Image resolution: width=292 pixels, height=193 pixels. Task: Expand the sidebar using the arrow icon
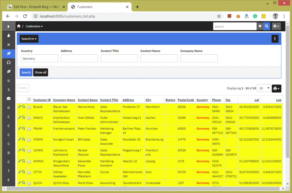9,27
